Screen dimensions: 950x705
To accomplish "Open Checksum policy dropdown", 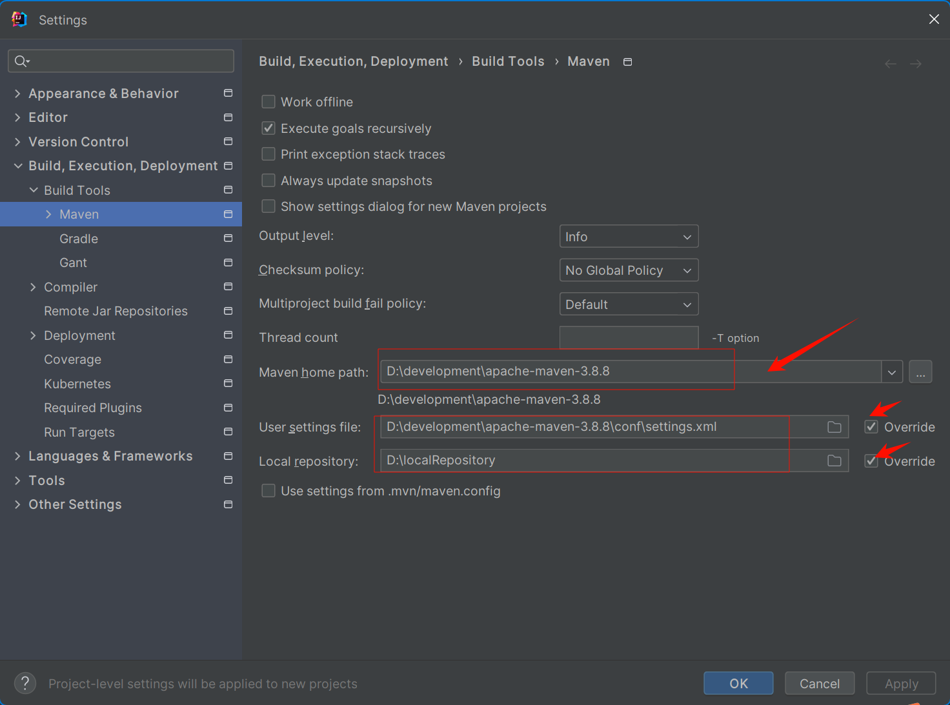I will pos(629,270).
